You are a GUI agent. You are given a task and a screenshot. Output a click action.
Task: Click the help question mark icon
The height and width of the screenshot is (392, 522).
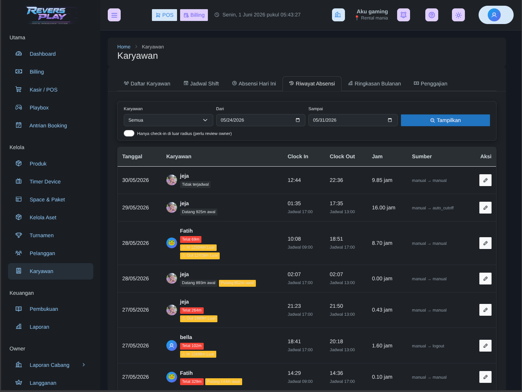(432, 15)
